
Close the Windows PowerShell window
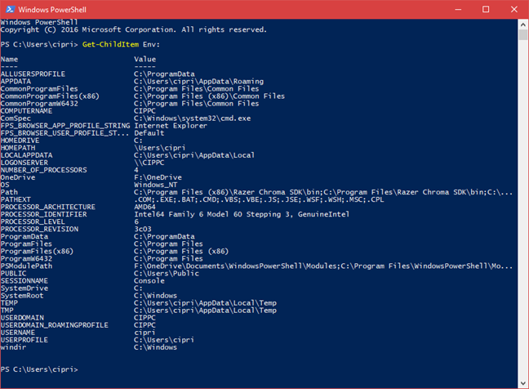[514, 10]
